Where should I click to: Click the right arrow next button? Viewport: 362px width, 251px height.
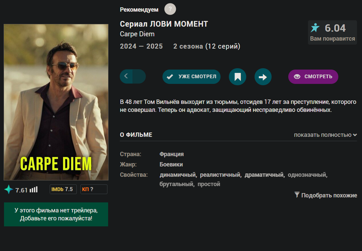click(x=263, y=77)
